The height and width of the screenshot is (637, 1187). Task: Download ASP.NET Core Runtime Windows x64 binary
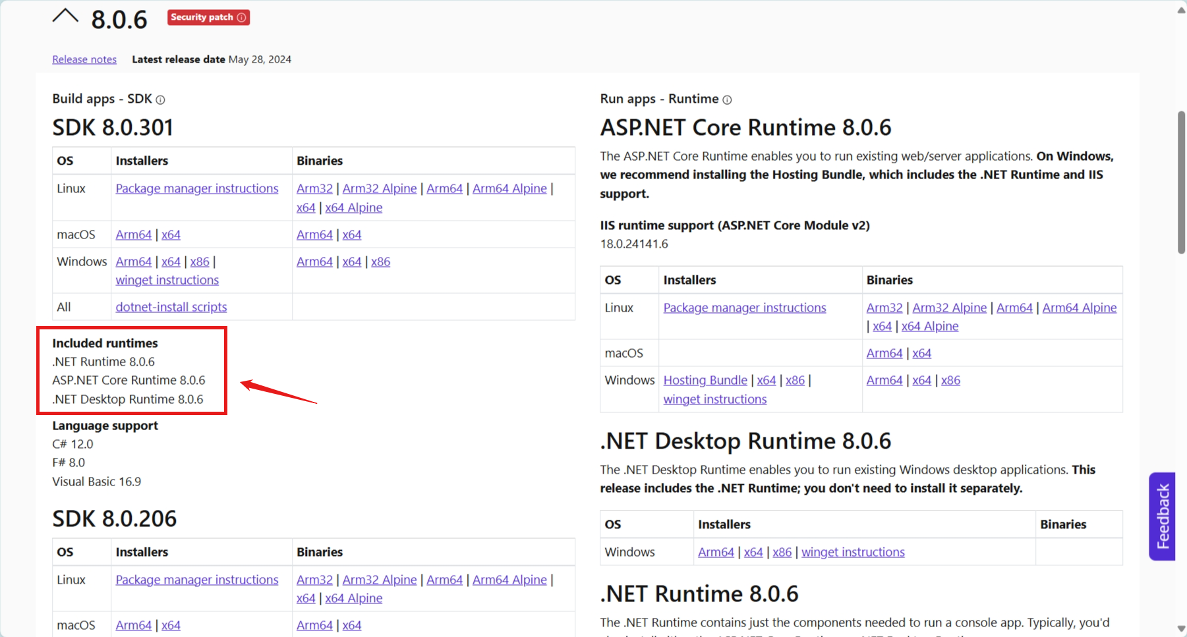pyautogui.click(x=922, y=380)
